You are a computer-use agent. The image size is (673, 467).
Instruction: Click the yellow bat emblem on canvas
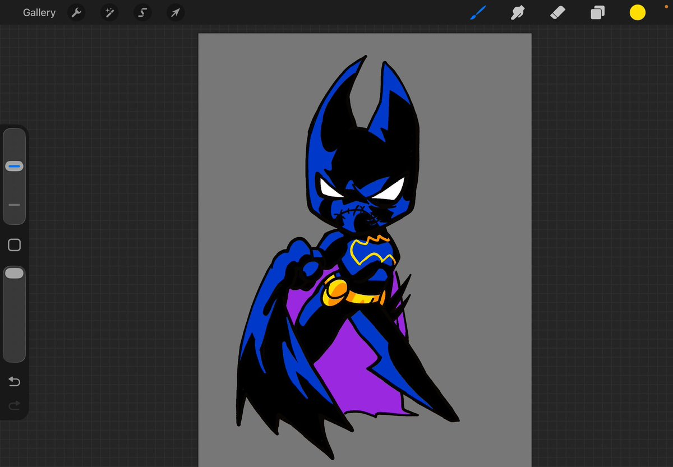(373, 251)
